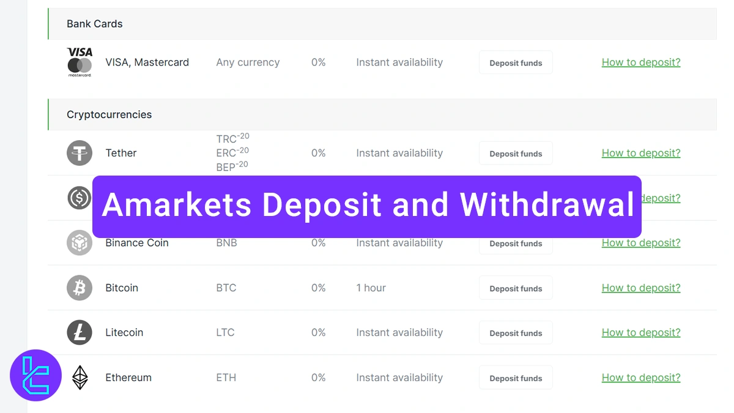Select the Ethereum diamond icon
Viewport: 734px width, 413px height.
pyautogui.click(x=80, y=378)
